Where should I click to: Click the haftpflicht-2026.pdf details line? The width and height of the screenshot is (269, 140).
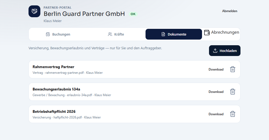[66, 117]
